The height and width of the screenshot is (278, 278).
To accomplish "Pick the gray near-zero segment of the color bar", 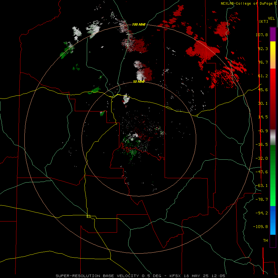I will [x=273, y=137].
